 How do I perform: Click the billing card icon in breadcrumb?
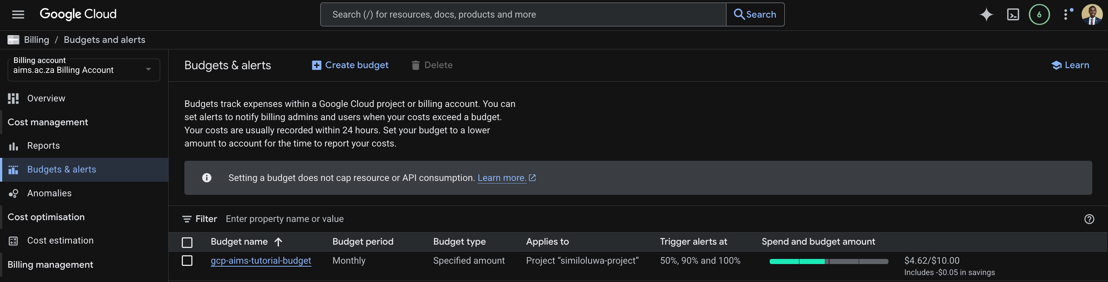tap(13, 40)
